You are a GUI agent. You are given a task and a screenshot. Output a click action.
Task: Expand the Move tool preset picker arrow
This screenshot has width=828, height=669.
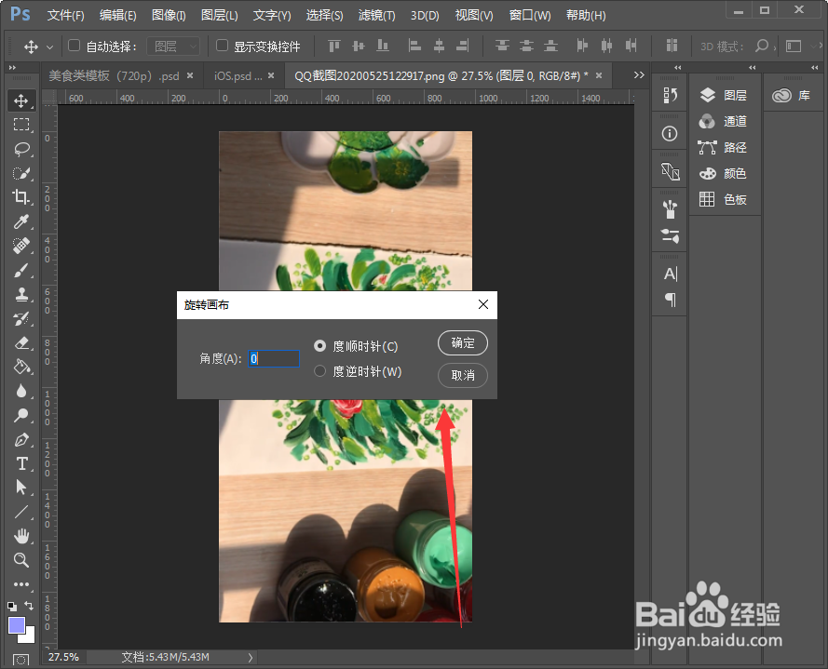[x=49, y=47]
